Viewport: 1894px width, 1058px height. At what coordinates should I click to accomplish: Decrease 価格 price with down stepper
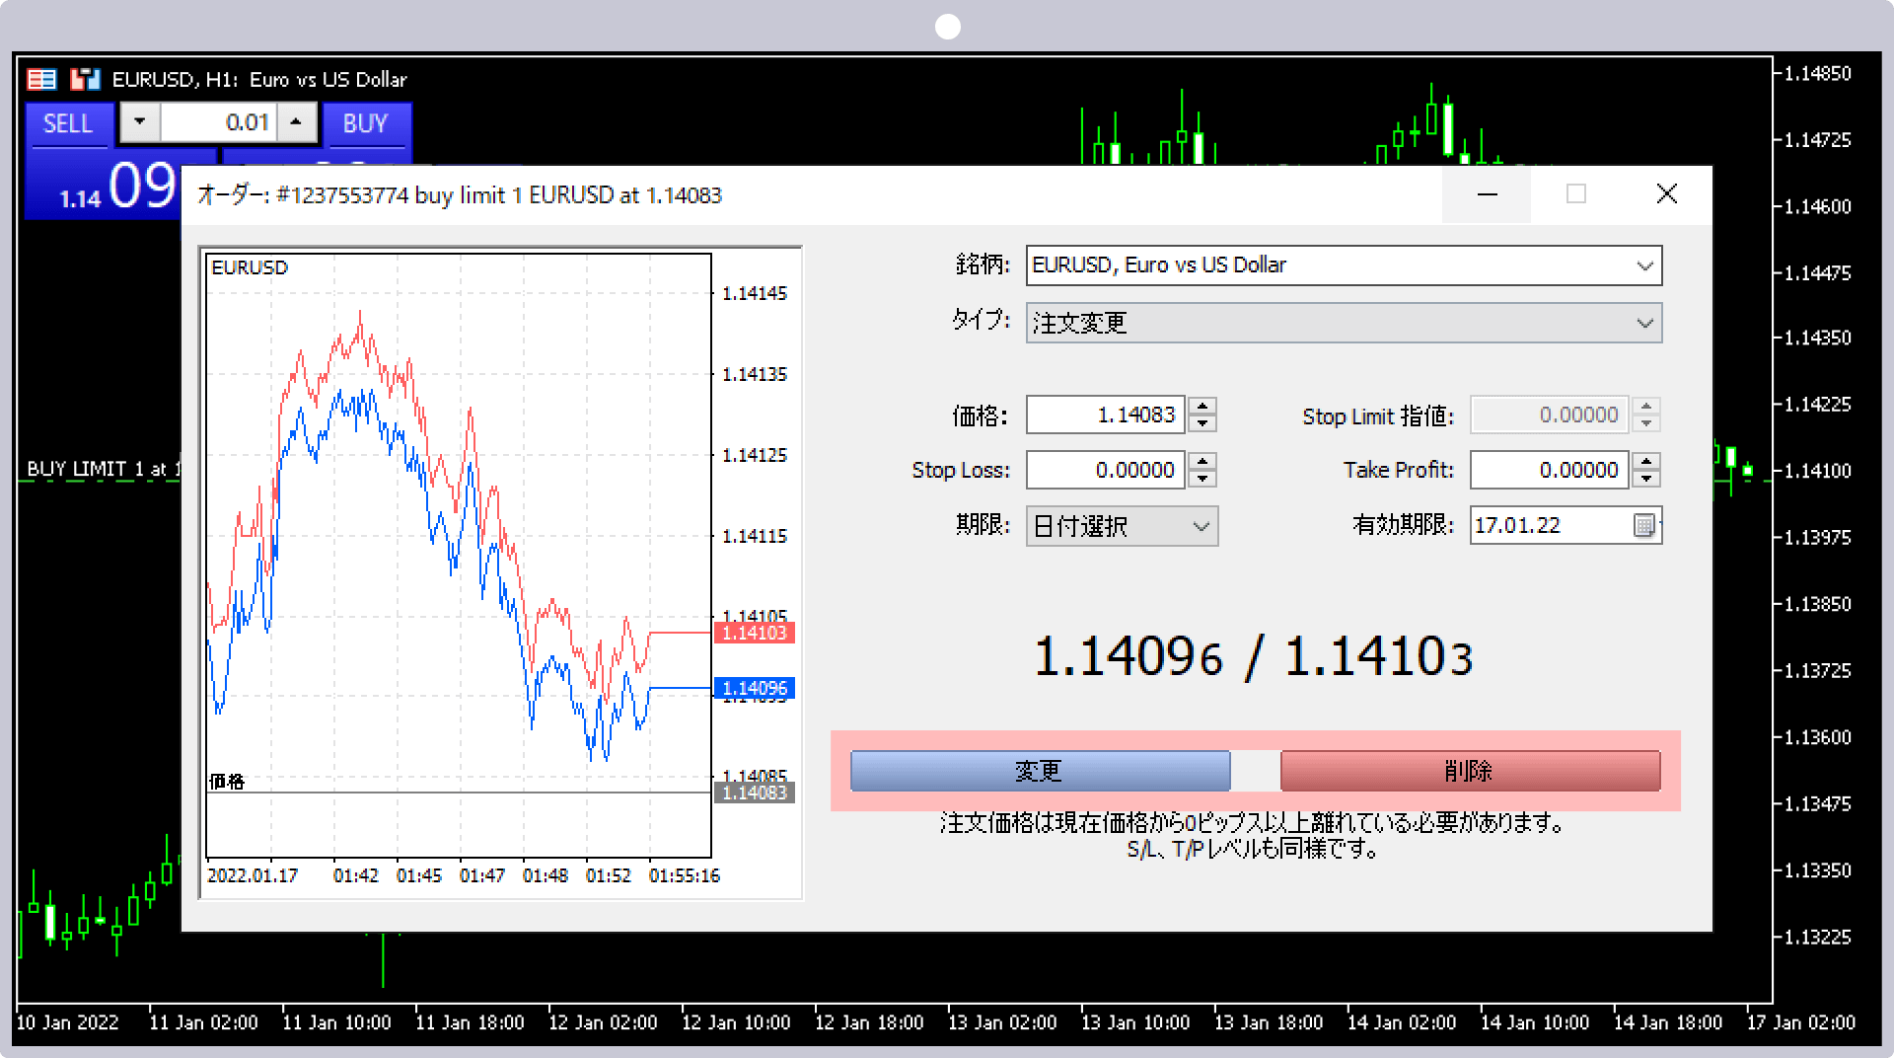[x=1202, y=423]
